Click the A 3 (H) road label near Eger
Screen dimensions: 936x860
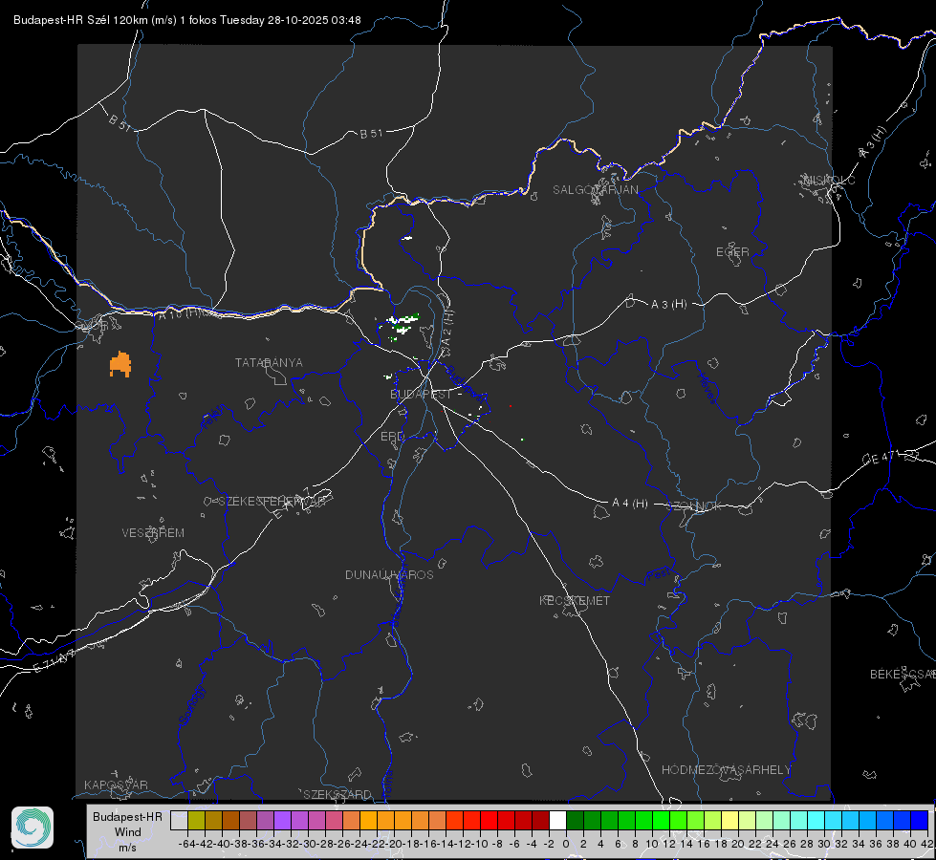668,305
